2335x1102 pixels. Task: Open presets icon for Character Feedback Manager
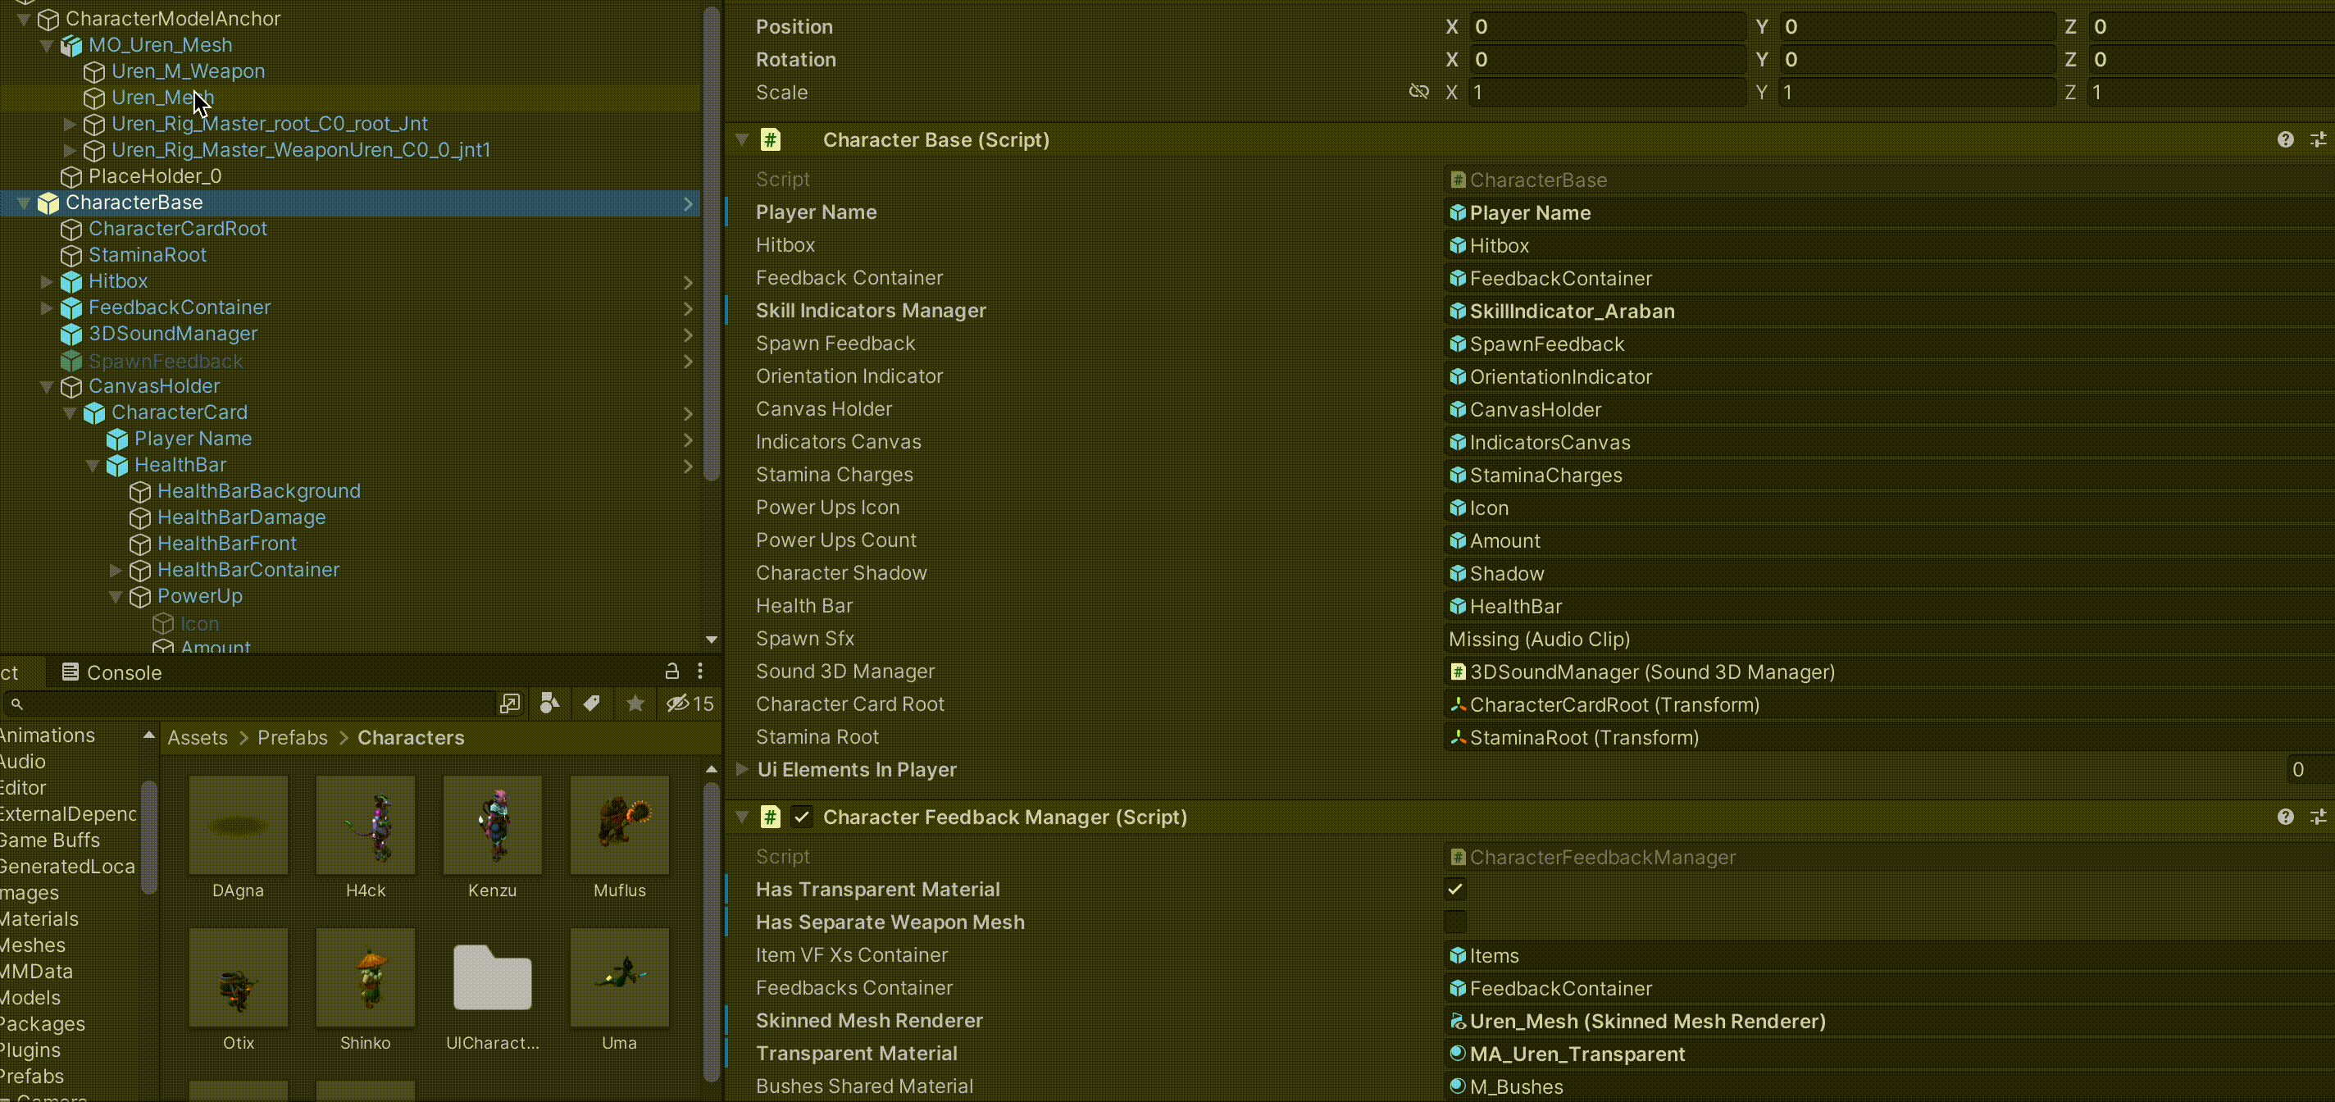2318,817
